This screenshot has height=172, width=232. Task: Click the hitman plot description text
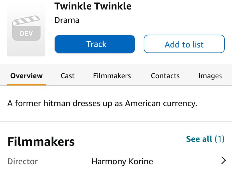tap(102, 103)
